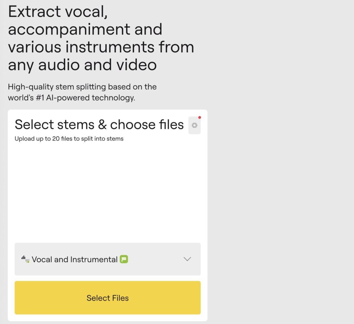Click the "Select Files" button label text
This screenshot has width=354, height=324.
coord(108,298)
